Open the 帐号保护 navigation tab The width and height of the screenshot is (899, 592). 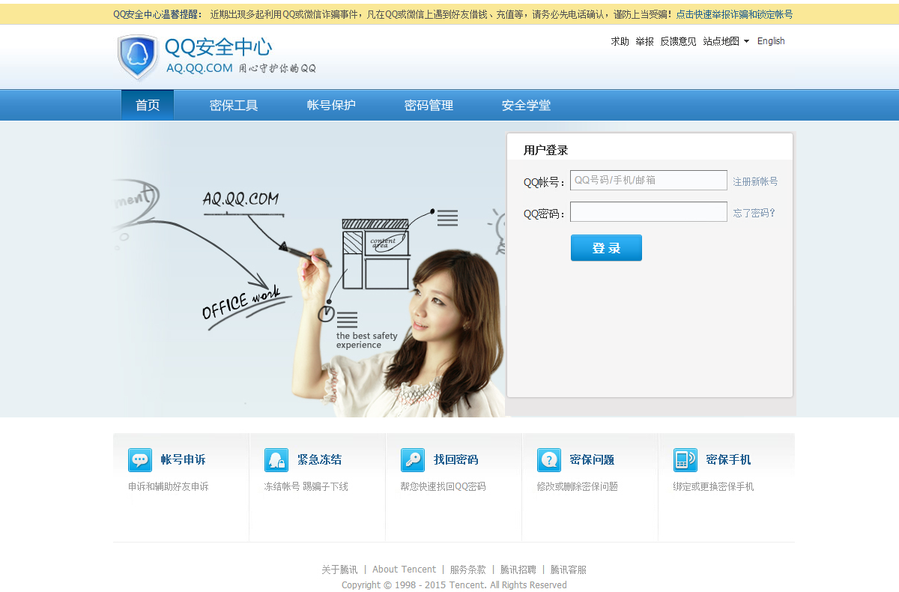coord(331,105)
